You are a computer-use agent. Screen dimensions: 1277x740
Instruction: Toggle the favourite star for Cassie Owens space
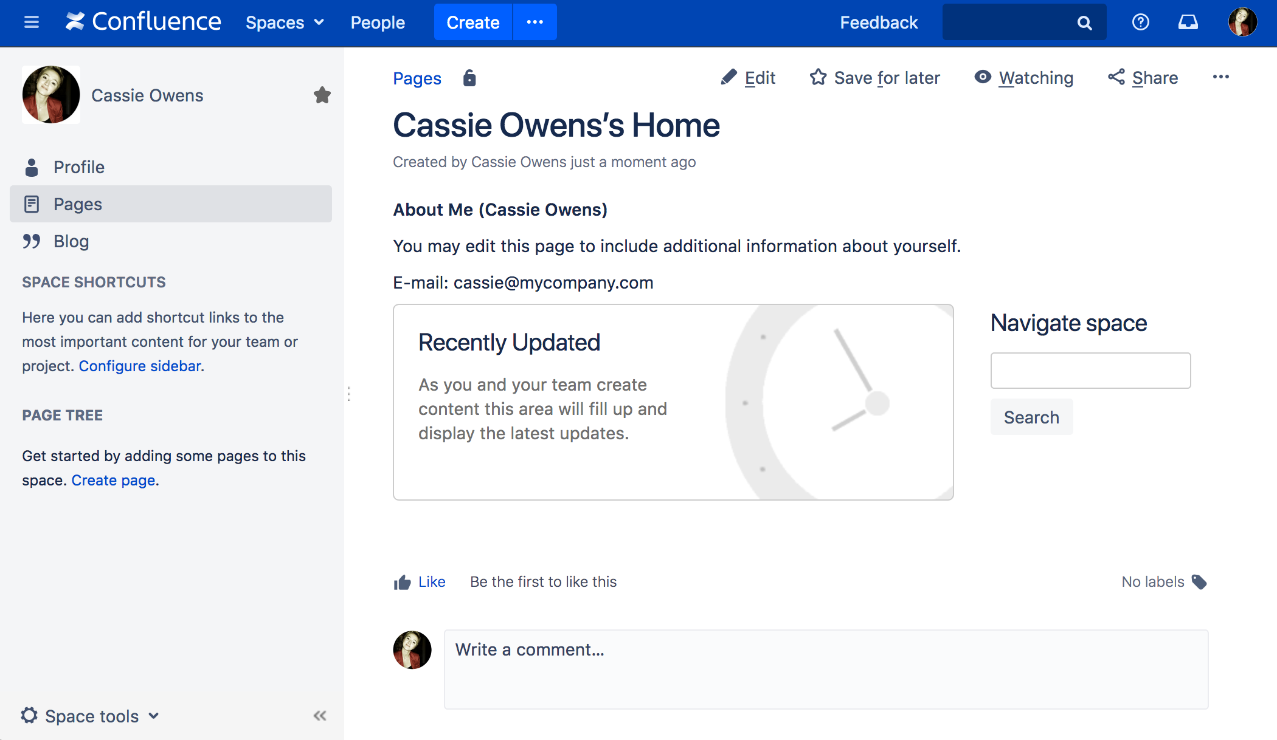(x=322, y=95)
